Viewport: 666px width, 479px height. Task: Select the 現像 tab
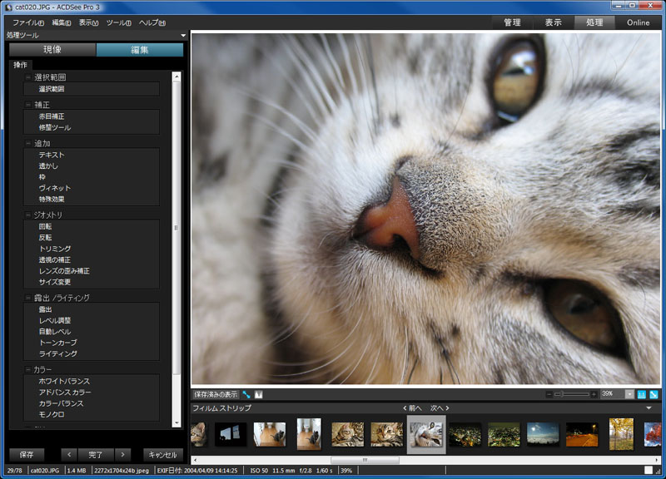52,50
